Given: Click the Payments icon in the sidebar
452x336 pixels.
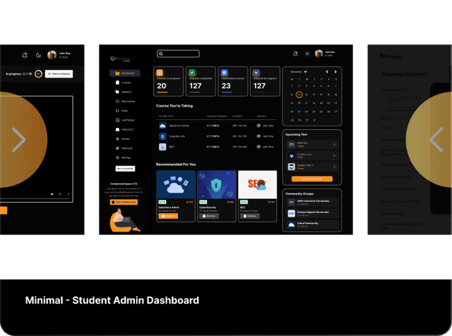Looking at the screenshot, I should [115, 148].
